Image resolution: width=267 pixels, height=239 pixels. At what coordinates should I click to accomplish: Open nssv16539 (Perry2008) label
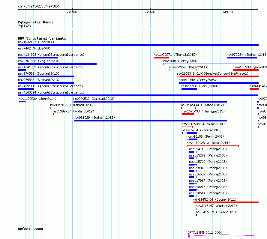[x=208, y=174]
